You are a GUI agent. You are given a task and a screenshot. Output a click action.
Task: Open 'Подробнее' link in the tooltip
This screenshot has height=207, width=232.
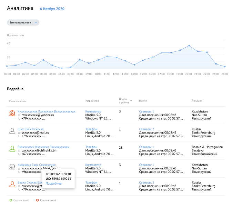pyautogui.click(x=53, y=183)
